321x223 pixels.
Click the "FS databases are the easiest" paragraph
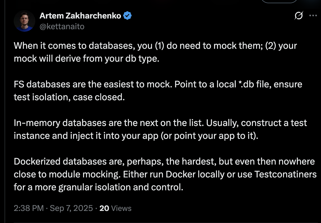click(x=158, y=91)
